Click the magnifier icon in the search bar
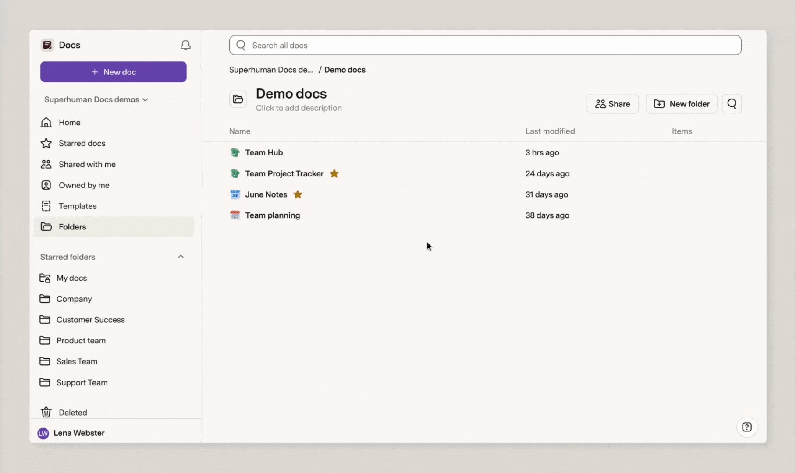This screenshot has width=796, height=473. click(x=241, y=45)
